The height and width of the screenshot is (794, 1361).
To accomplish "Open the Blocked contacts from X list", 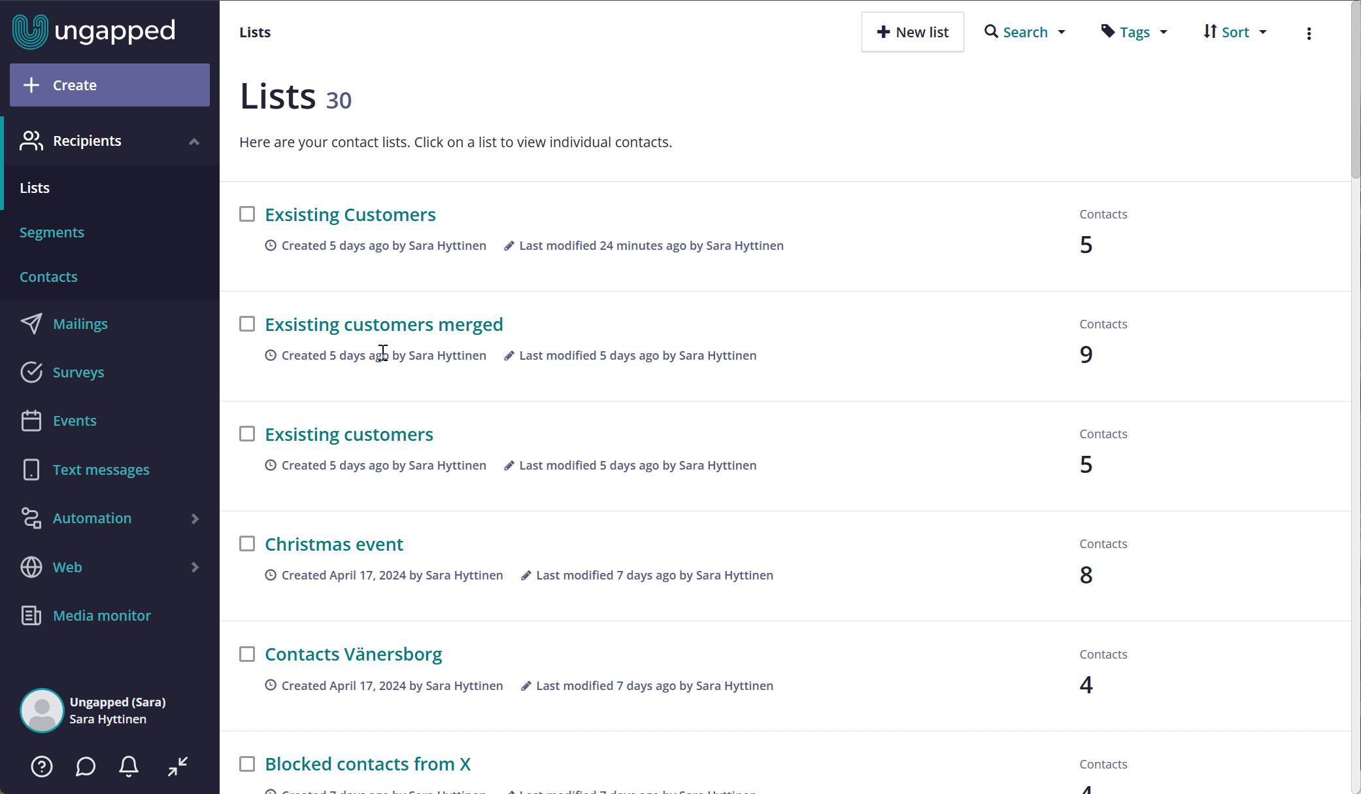I will pos(368,764).
